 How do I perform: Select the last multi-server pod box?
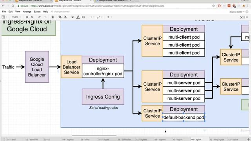click(x=184, y=98)
